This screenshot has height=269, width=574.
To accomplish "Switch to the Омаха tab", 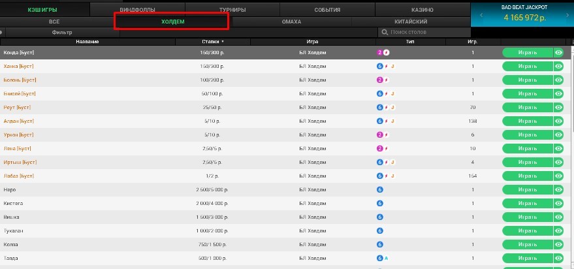I will click(292, 22).
